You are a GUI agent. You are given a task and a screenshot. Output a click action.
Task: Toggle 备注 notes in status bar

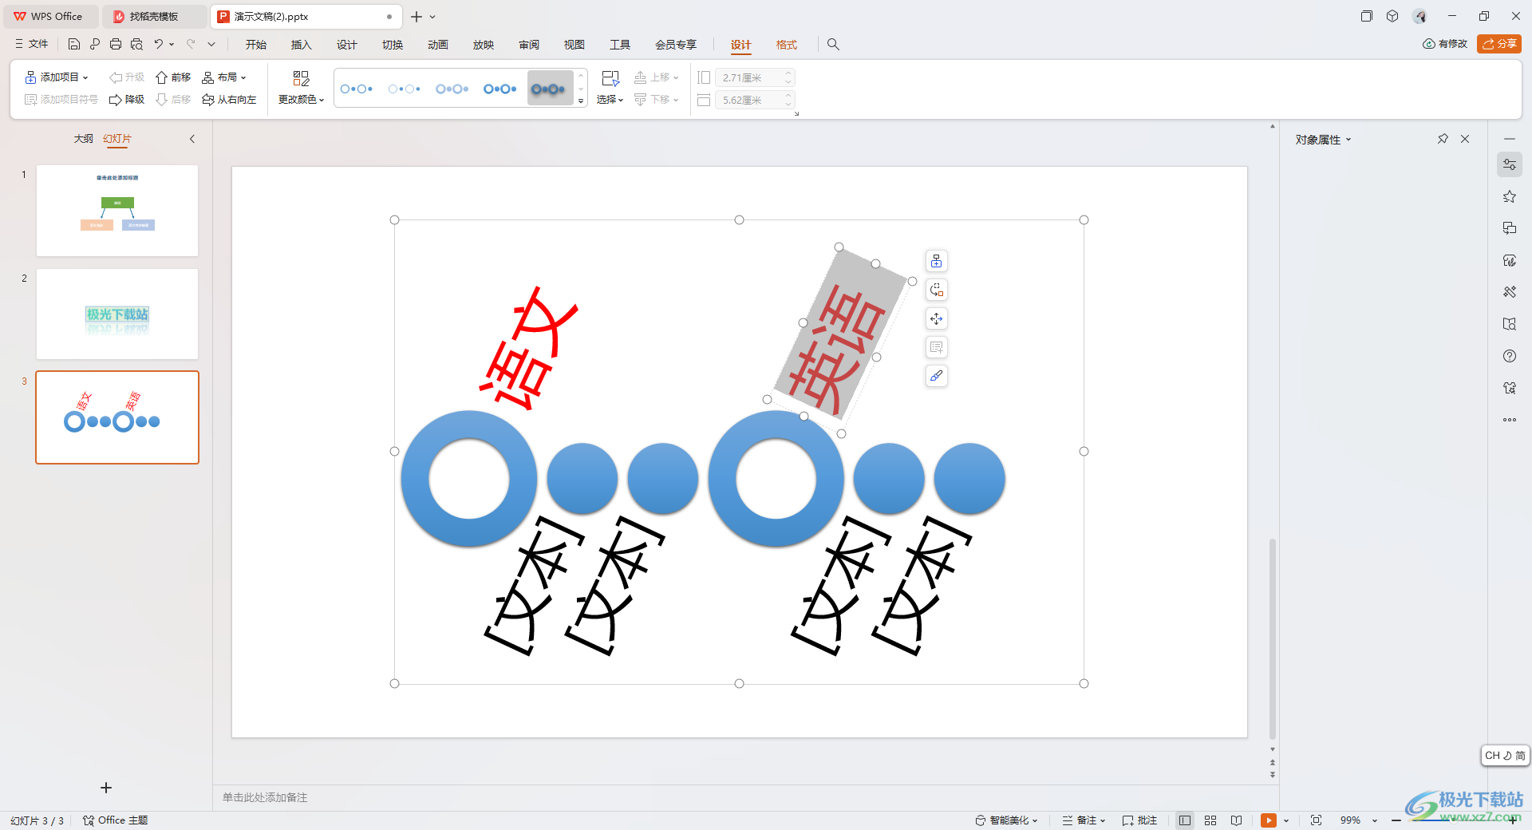coord(1084,820)
